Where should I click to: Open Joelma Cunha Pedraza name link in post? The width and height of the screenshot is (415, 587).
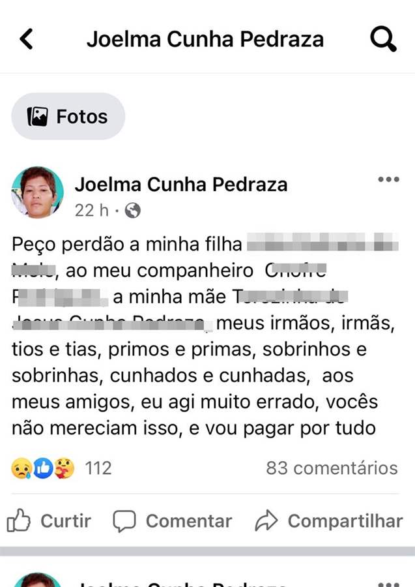pyautogui.click(x=181, y=185)
